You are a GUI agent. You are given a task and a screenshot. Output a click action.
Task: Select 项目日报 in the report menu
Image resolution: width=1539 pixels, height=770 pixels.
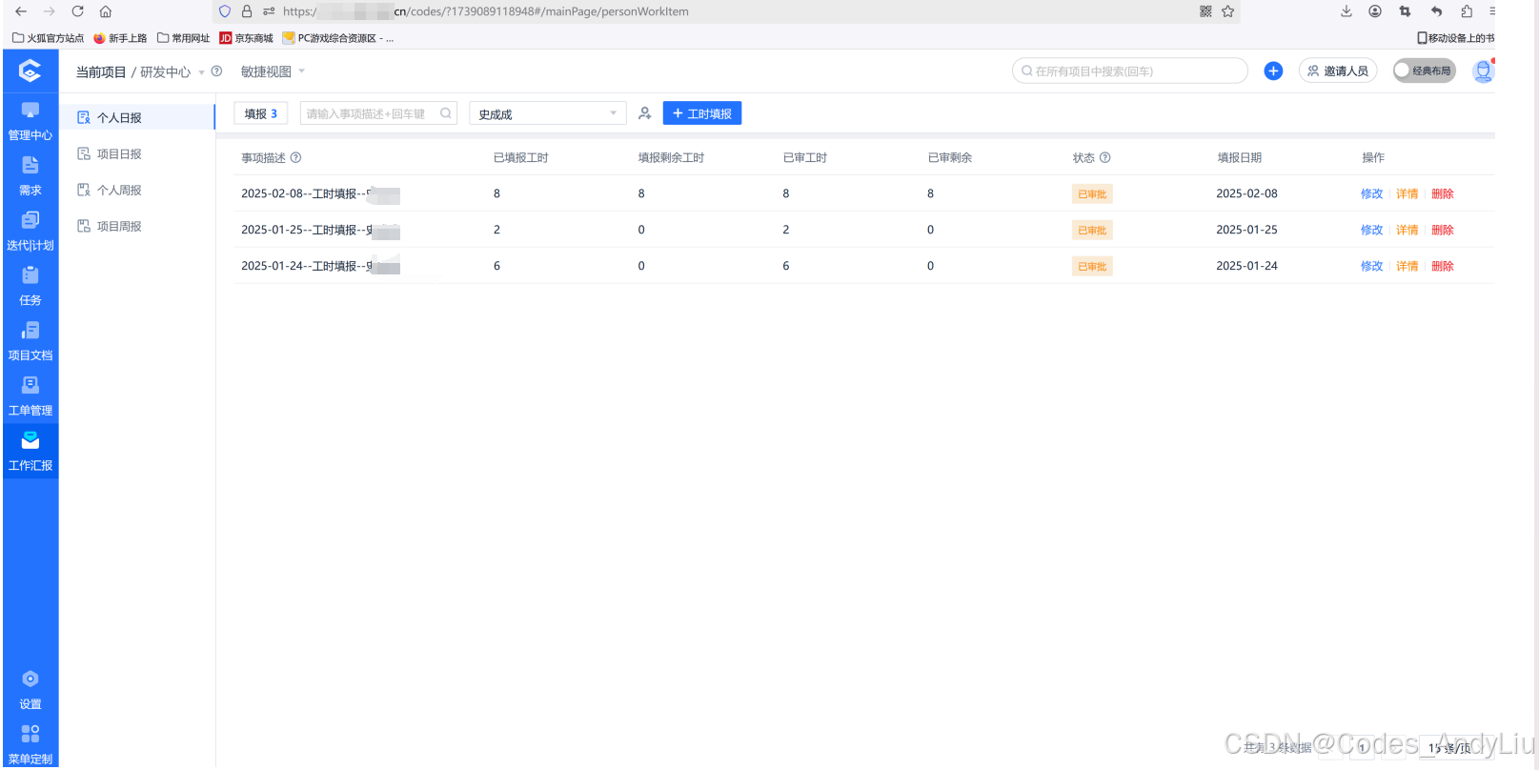tap(137, 153)
